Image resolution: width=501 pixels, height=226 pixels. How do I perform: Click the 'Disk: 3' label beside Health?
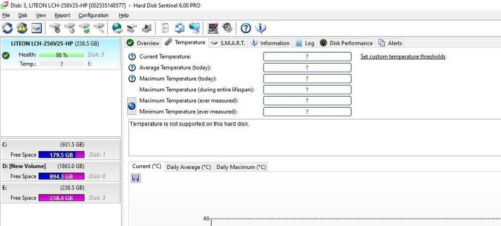[96, 55]
